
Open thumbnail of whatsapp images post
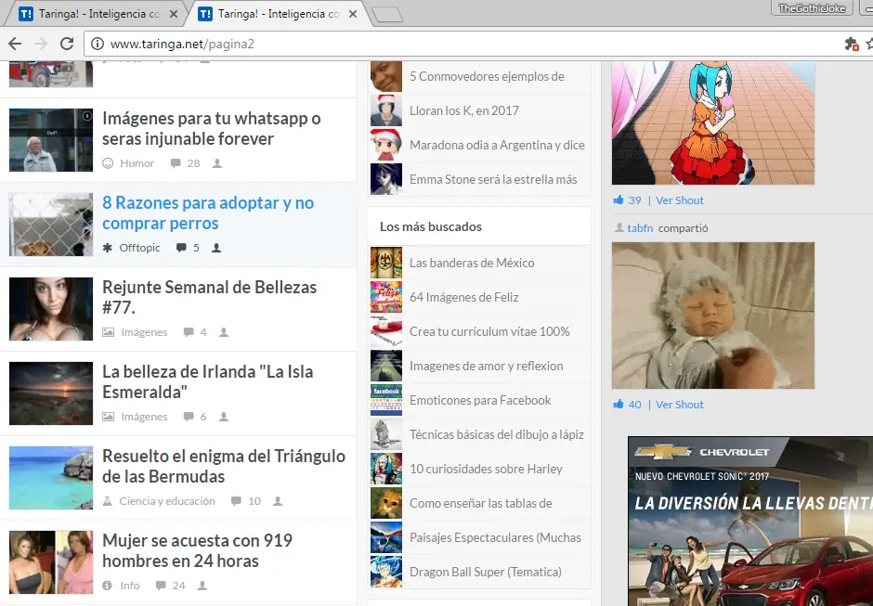click(51, 140)
